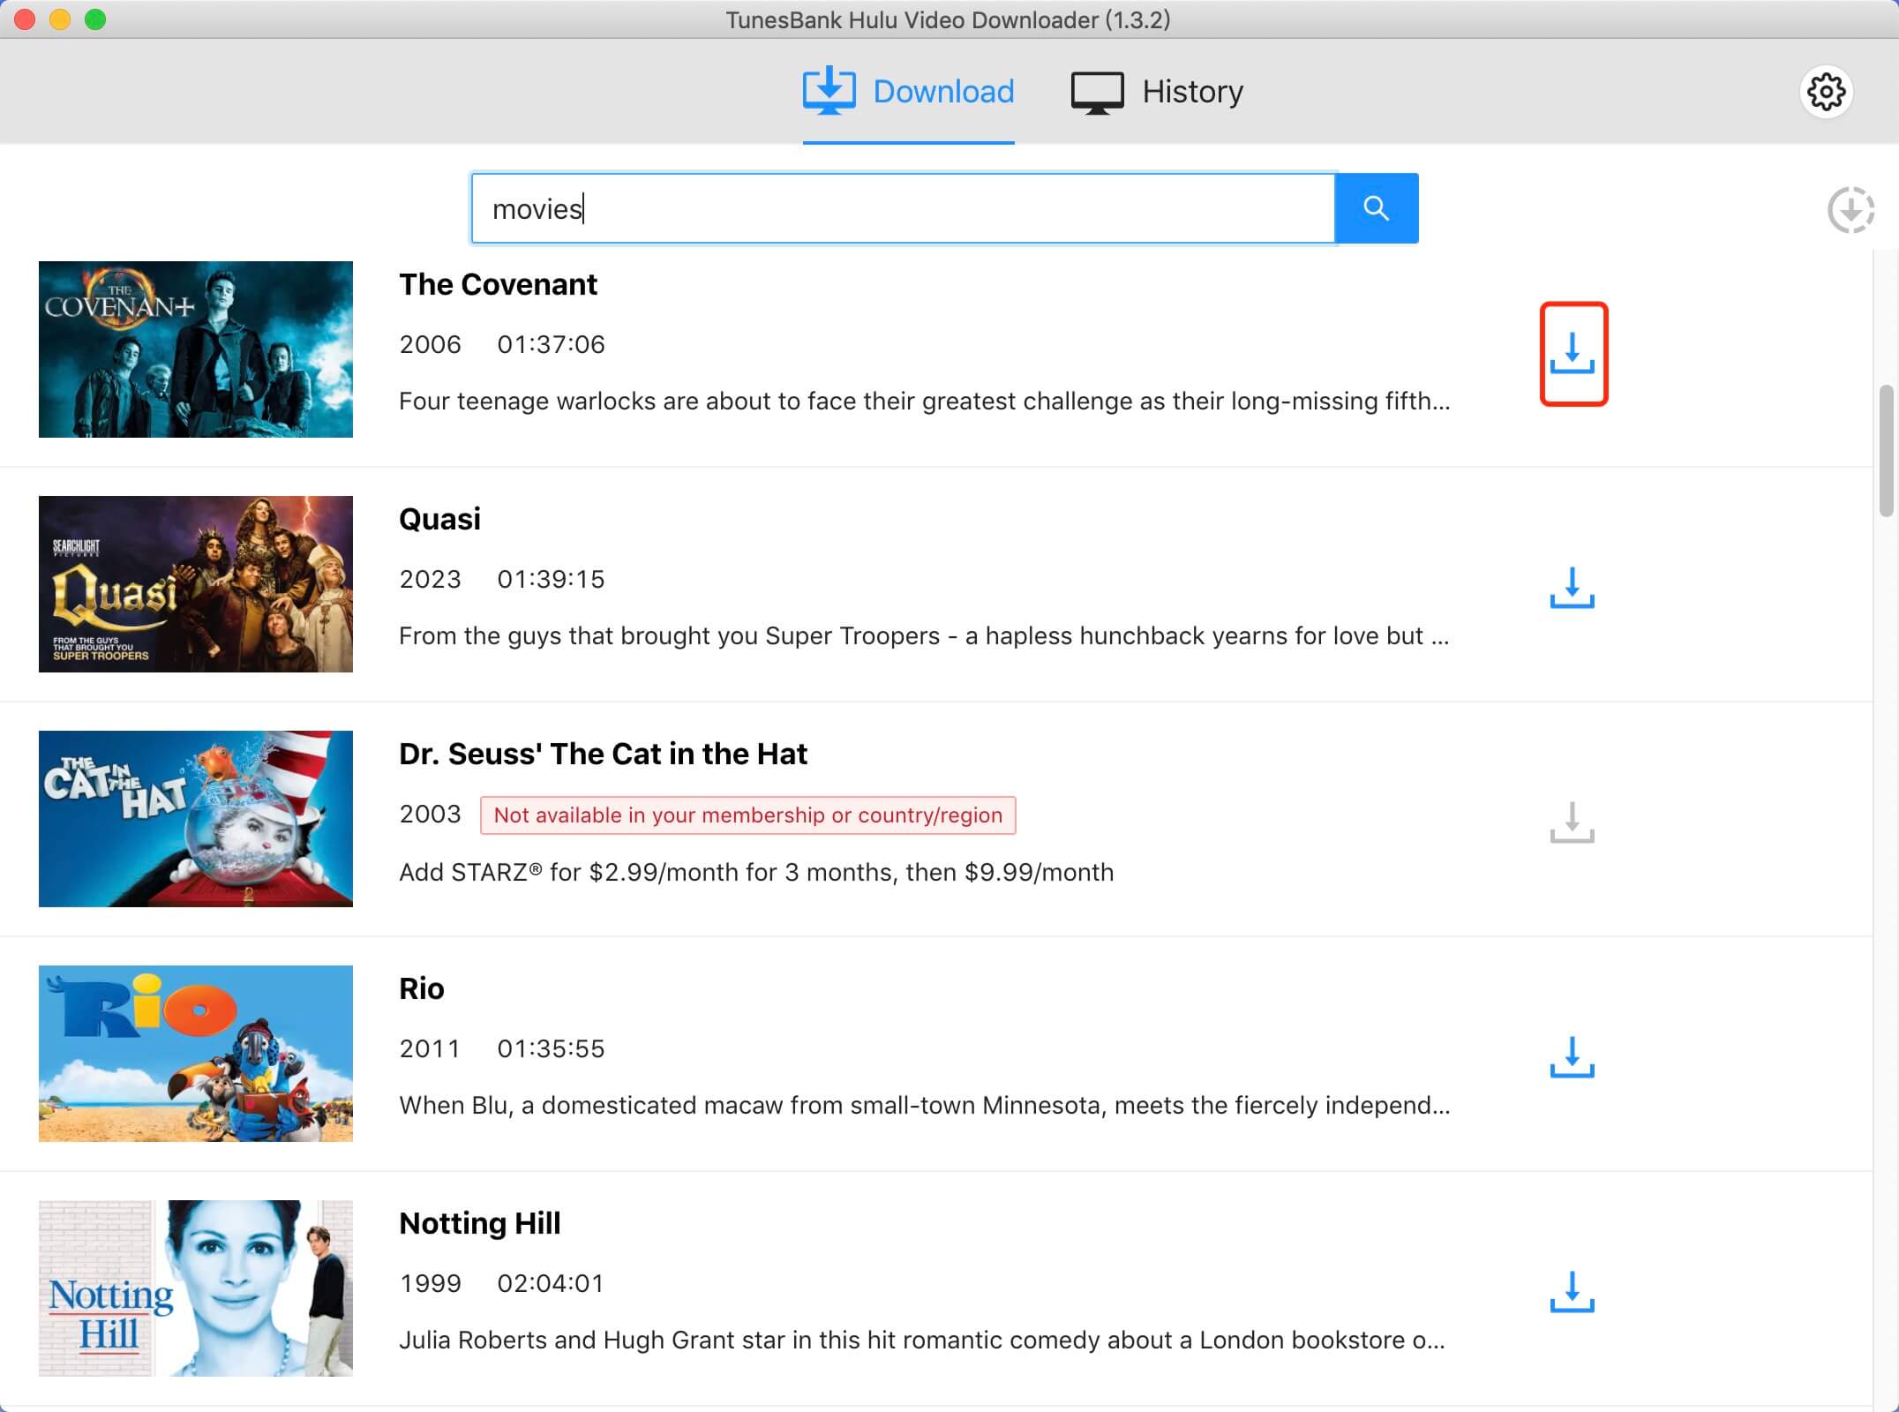
Task: Download the Rio movie
Action: click(1572, 1057)
